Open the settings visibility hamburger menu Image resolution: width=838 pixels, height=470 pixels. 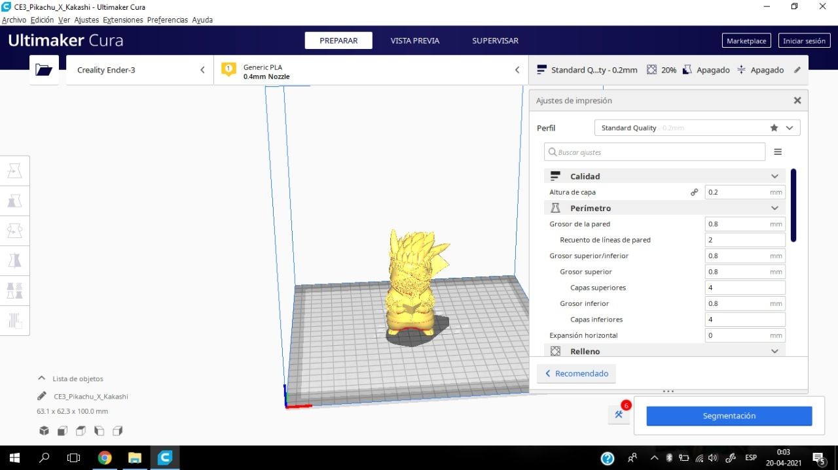[778, 152]
